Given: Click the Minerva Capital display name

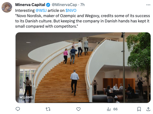Looking at the screenshot, I should tap(30, 5).
